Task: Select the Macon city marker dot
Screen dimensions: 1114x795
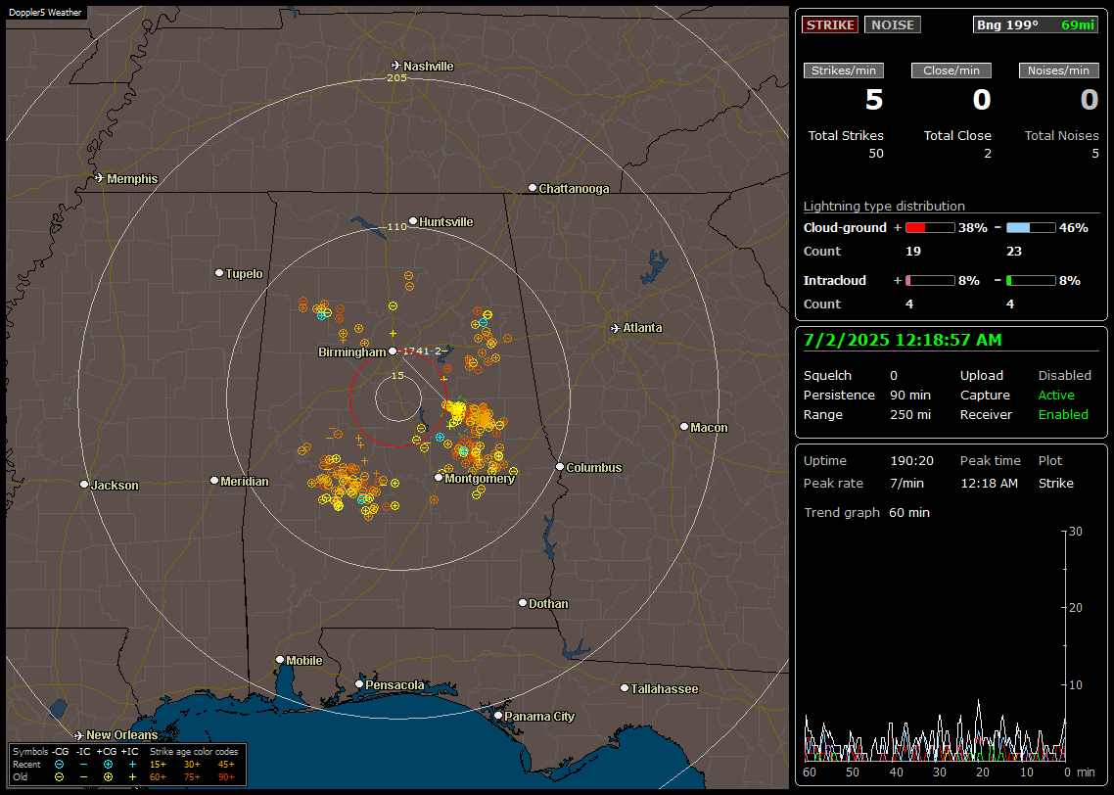Action: point(684,426)
